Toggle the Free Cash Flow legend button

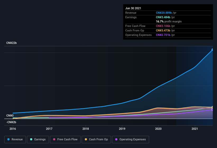(x=65, y=140)
